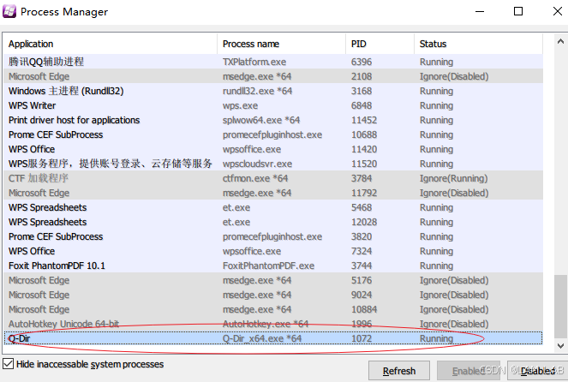The width and height of the screenshot is (568, 382).
Task: Click the vertical scrollbar thumb
Action: pos(560,307)
